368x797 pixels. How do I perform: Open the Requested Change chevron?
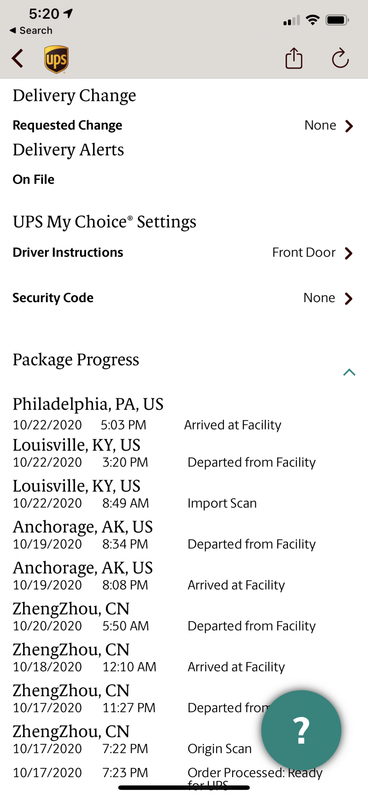click(x=349, y=126)
